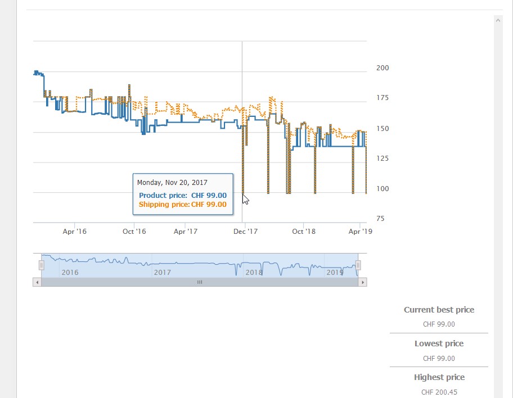Click 2016 in the navigator timeline
The image size is (513, 398).
coord(70,273)
